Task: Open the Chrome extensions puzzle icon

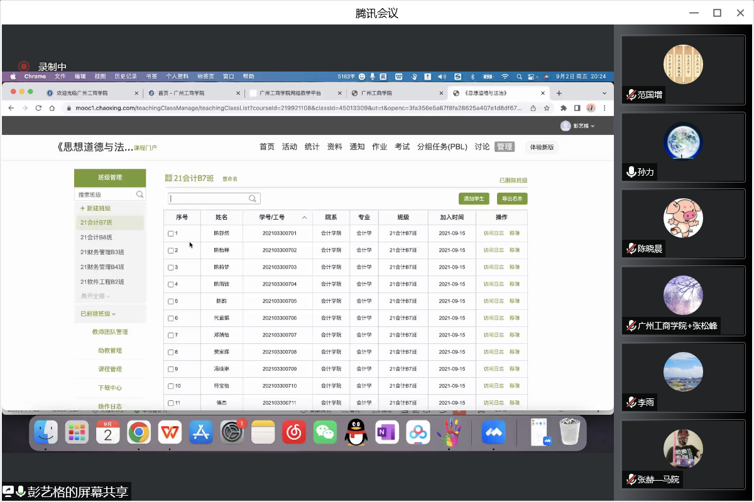Action: tap(564, 108)
